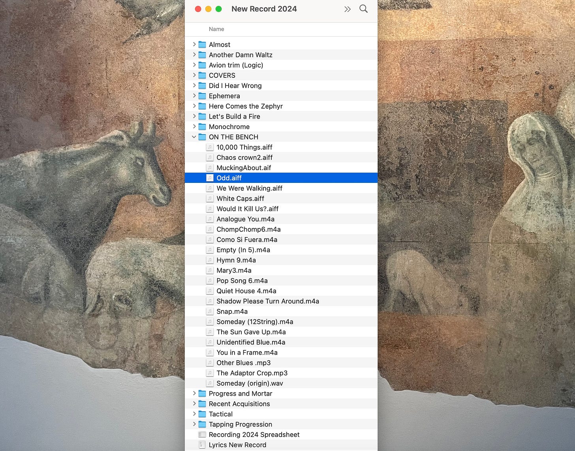575x451 pixels.
Task: Select We Were Walking.aiff
Action: point(281,188)
